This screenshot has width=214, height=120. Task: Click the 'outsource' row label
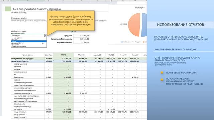click(x=18, y=109)
